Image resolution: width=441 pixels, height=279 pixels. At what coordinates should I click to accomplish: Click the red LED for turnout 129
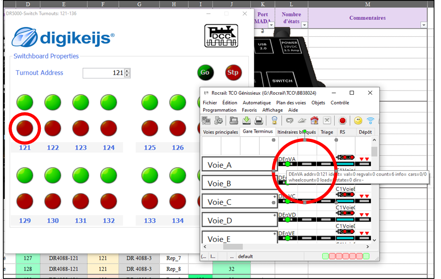(x=25, y=201)
